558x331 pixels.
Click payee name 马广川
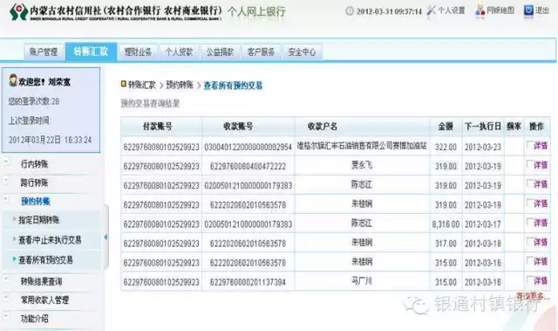tap(362, 280)
